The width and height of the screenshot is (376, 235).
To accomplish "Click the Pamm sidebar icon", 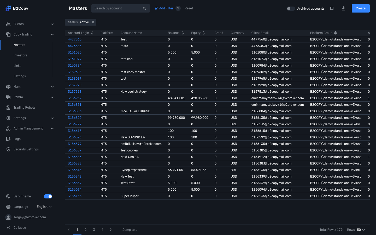I will click(x=8, y=97).
